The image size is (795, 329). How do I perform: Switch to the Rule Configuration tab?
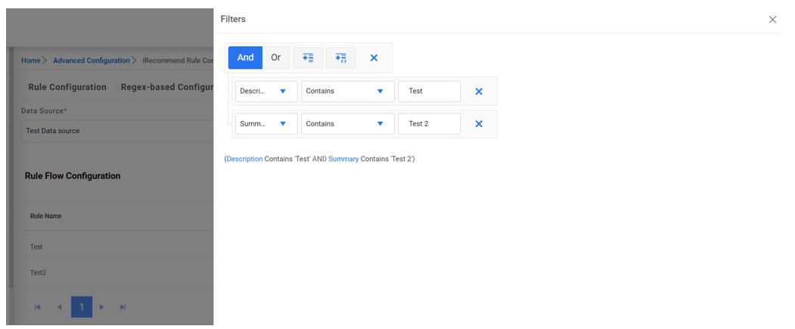click(67, 87)
